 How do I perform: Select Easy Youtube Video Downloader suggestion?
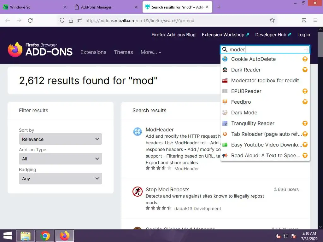[x=265, y=145]
